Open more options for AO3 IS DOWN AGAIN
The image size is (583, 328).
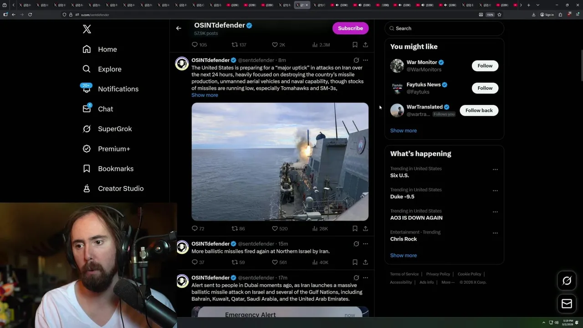(495, 212)
